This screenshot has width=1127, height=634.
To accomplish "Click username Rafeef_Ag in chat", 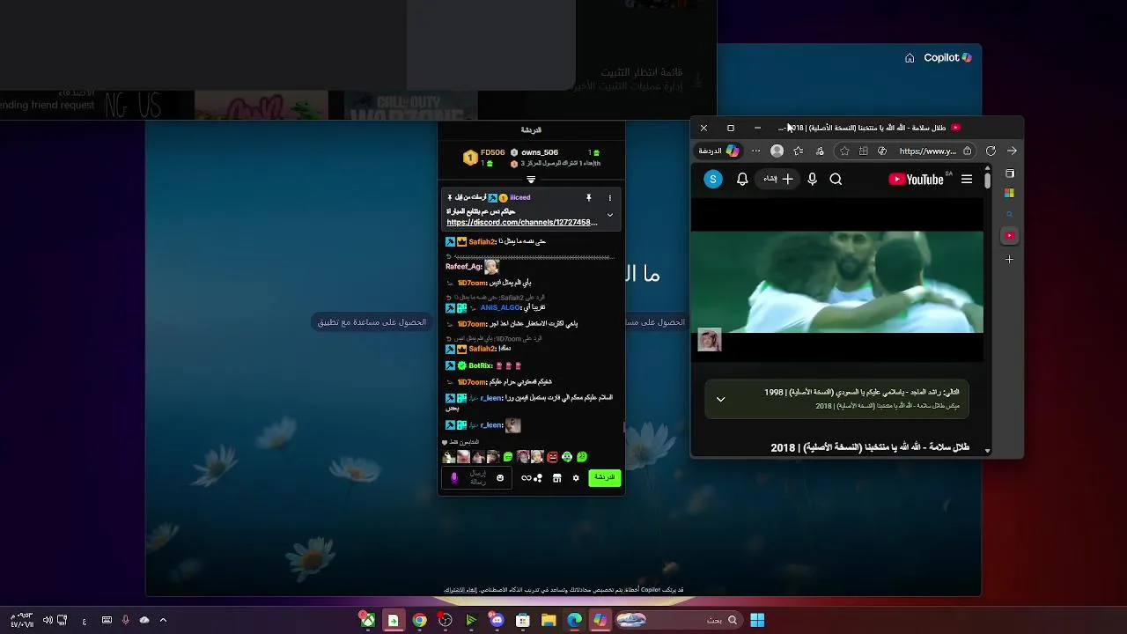I will pos(463,267).
